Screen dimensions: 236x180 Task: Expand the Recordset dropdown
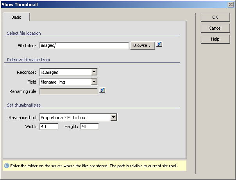[x=94, y=72]
